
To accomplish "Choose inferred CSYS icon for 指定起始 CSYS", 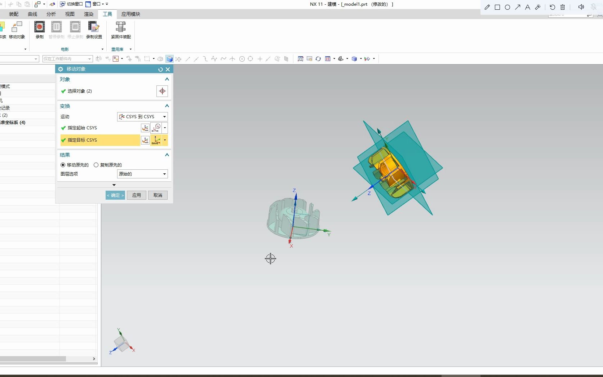I will coord(156,128).
